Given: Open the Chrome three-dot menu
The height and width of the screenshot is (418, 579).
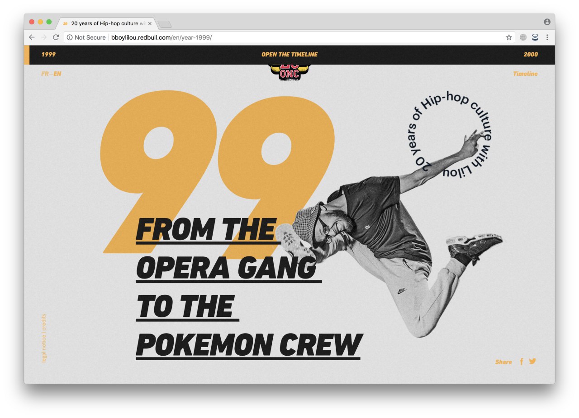Looking at the screenshot, I should pyautogui.click(x=547, y=37).
